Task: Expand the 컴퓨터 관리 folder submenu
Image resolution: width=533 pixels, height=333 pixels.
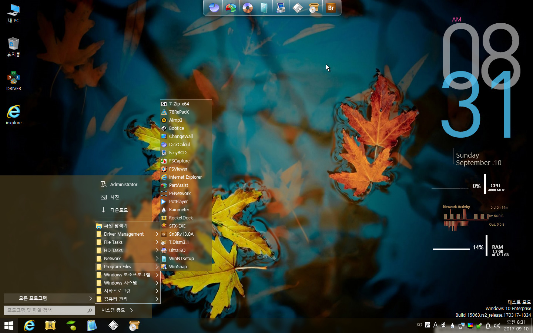Action: click(x=128, y=299)
